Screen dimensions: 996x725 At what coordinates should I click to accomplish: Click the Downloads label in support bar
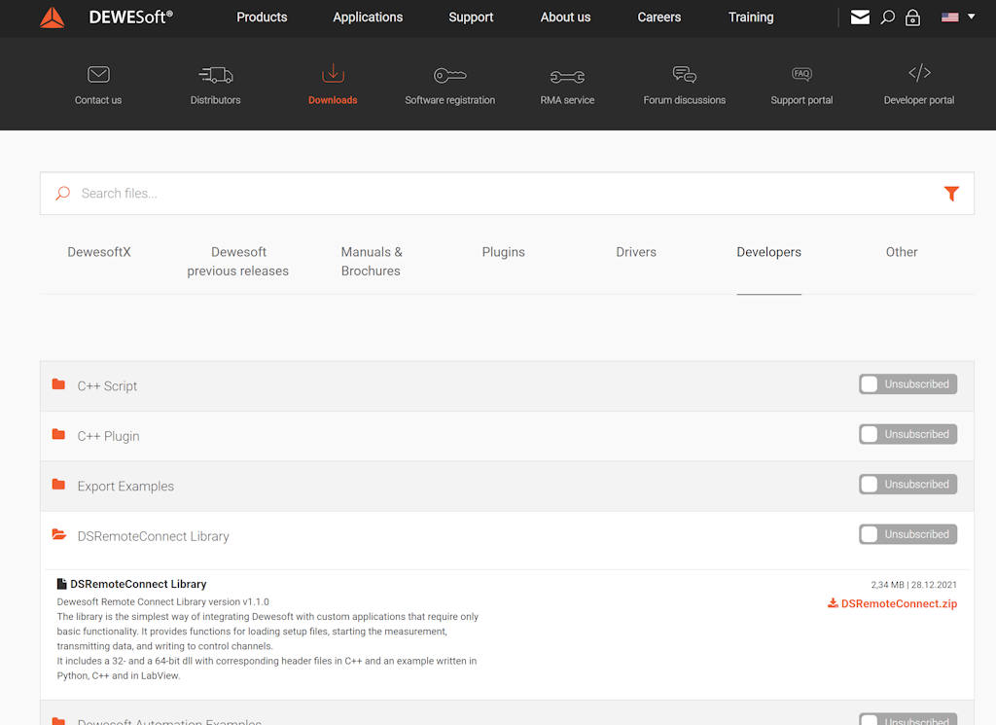[x=333, y=100]
